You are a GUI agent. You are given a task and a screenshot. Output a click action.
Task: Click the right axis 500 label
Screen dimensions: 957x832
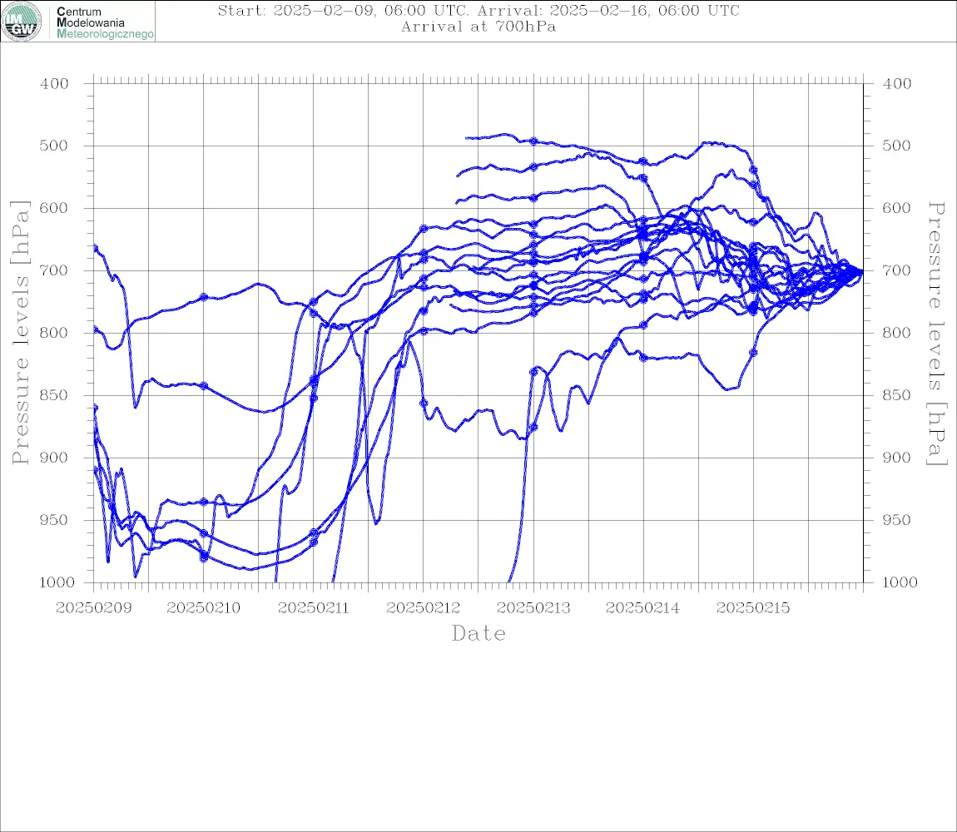[897, 146]
